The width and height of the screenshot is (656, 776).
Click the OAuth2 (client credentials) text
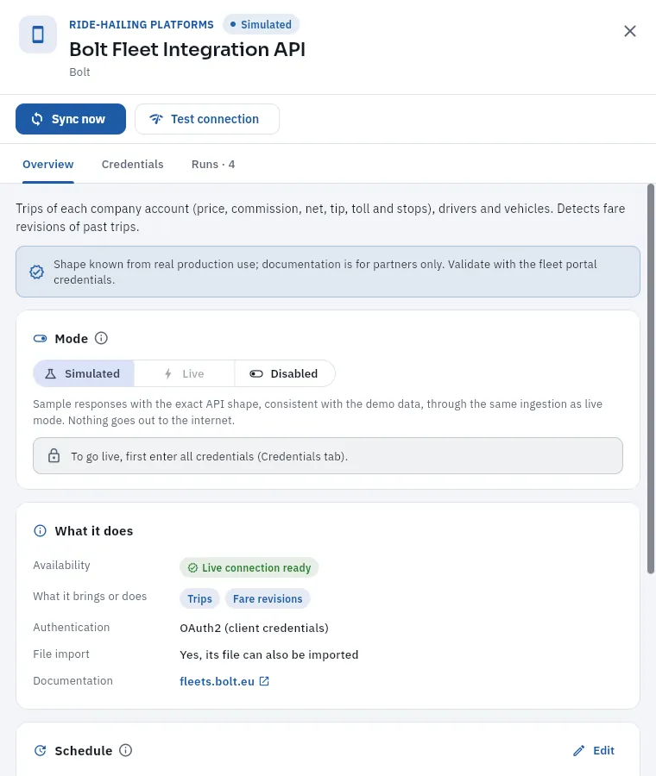254,628
